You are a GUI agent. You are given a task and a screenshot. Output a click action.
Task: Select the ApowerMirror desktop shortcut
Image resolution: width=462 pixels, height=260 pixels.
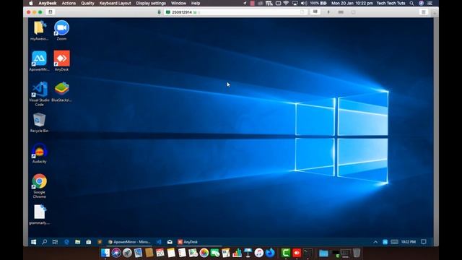click(39, 61)
